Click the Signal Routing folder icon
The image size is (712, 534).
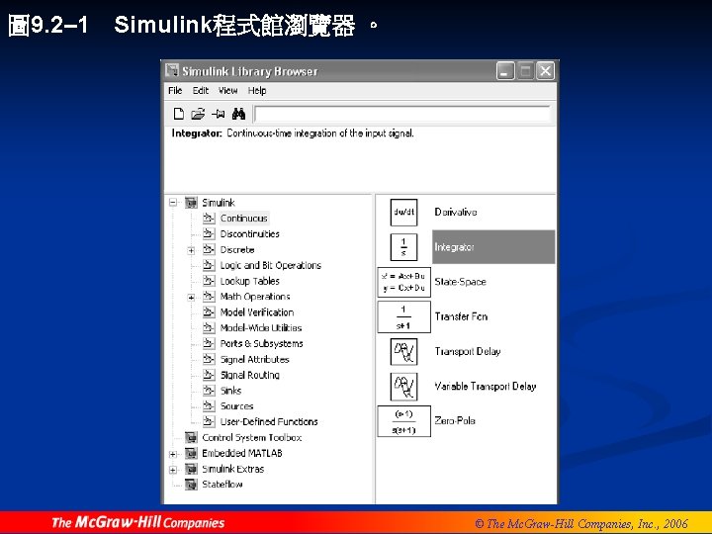coord(209,375)
